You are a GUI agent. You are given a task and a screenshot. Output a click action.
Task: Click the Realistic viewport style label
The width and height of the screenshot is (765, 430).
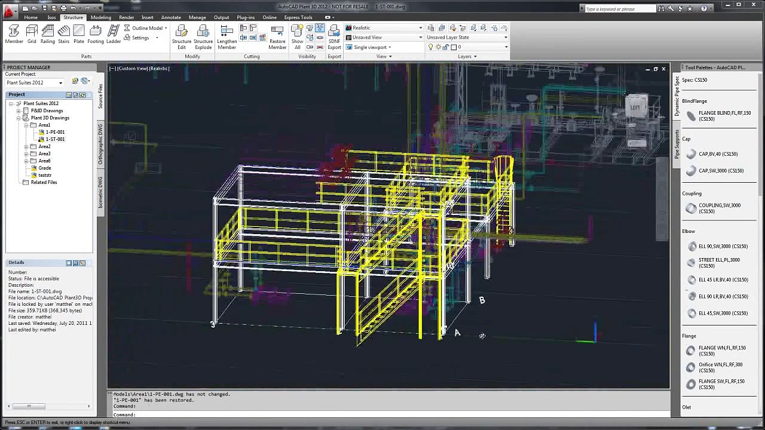coord(160,68)
